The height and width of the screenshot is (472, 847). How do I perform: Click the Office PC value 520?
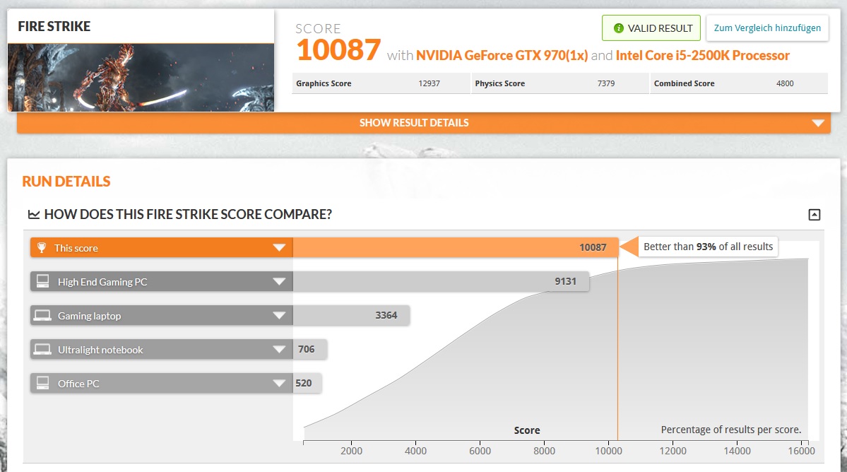[304, 383]
